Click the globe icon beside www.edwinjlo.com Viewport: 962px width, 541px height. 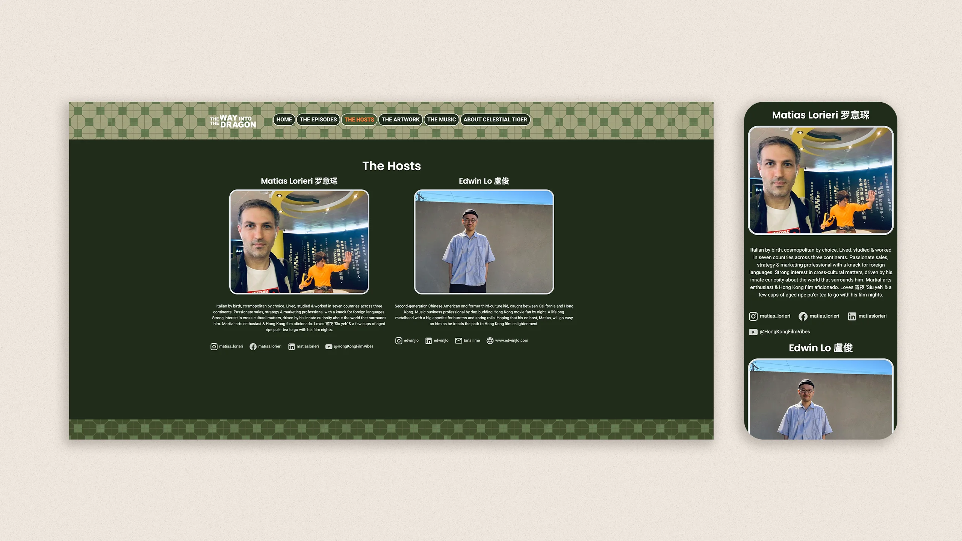click(490, 340)
